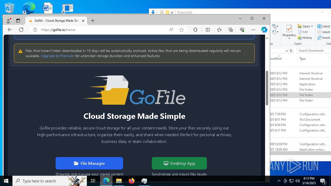The image size is (331, 186).
Task: Open Browser essentials heart icon
Action: coord(242,30)
